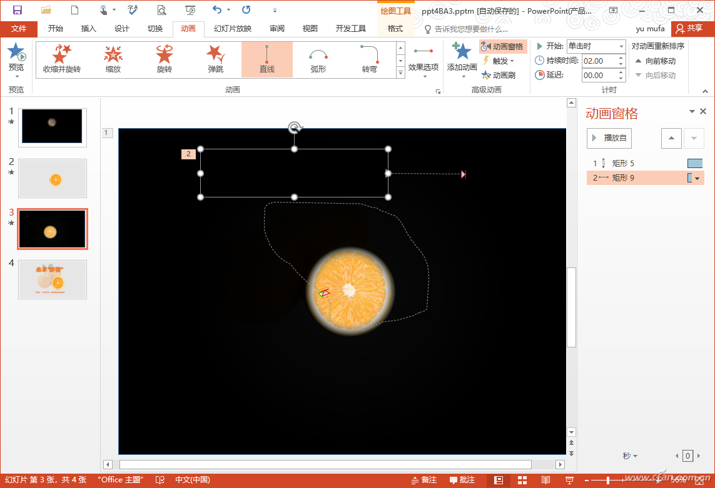Open the animation pane options dropdown arrow
The height and width of the screenshot is (488, 715).
coord(692,111)
